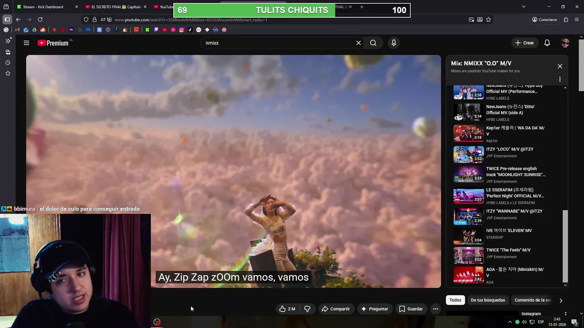Select De tus búsquedas filter chip
The width and height of the screenshot is (584, 328).
point(488,300)
